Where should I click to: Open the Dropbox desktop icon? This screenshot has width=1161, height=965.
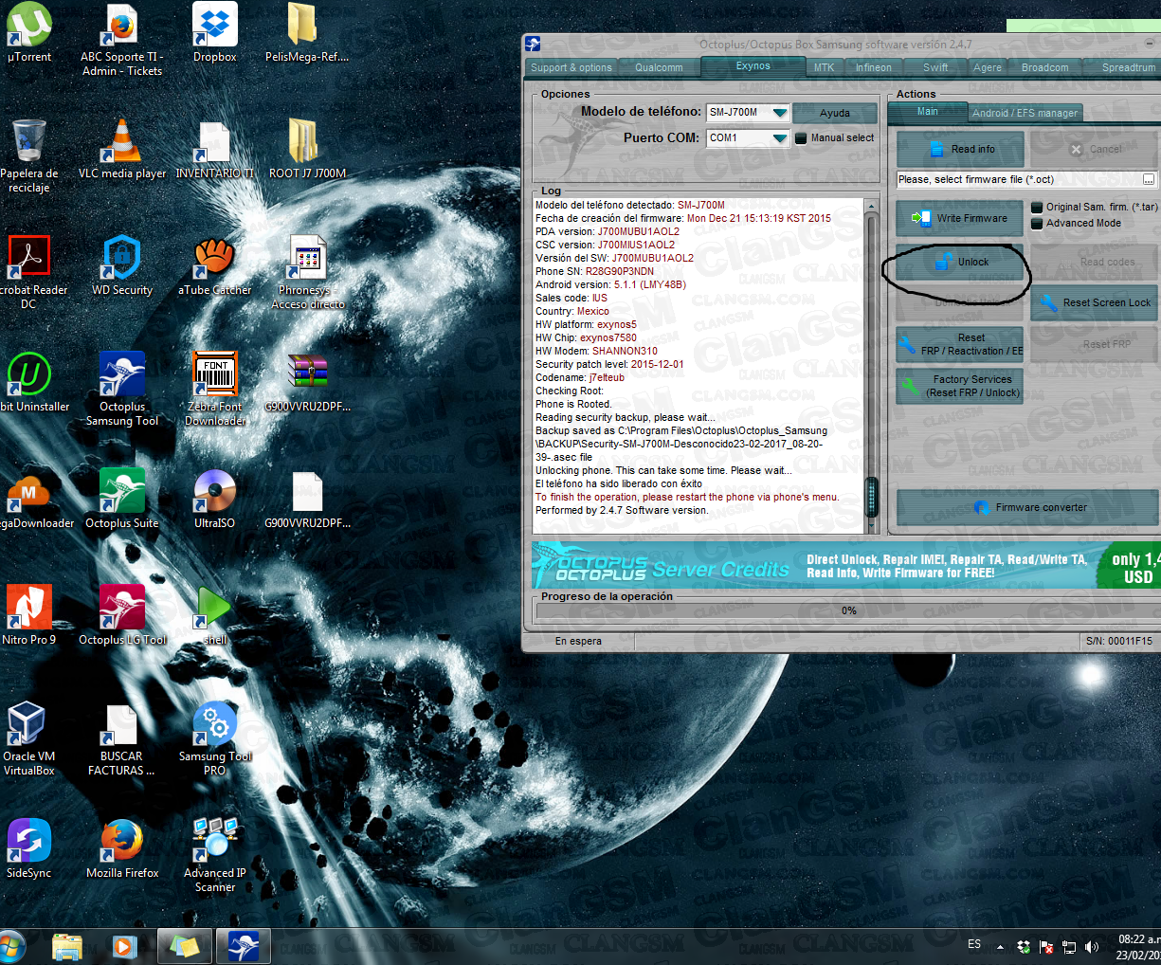pos(215,33)
